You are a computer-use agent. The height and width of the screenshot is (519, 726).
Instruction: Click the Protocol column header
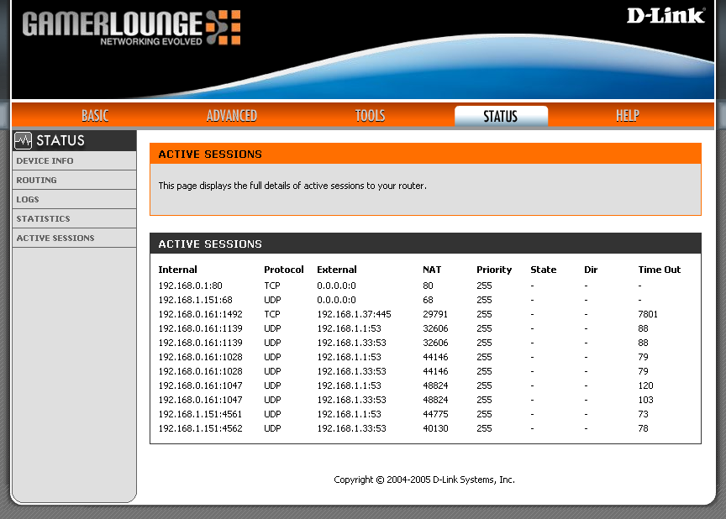point(284,270)
